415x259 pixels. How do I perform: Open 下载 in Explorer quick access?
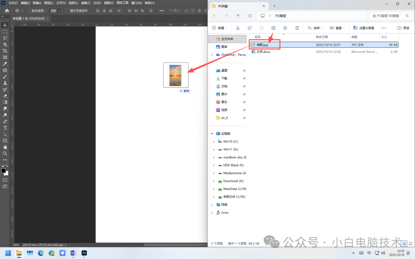coord(224,78)
